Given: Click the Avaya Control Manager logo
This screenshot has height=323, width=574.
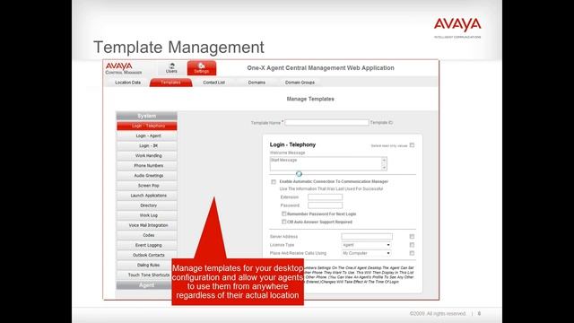Looking at the screenshot, I should pos(124,68).
